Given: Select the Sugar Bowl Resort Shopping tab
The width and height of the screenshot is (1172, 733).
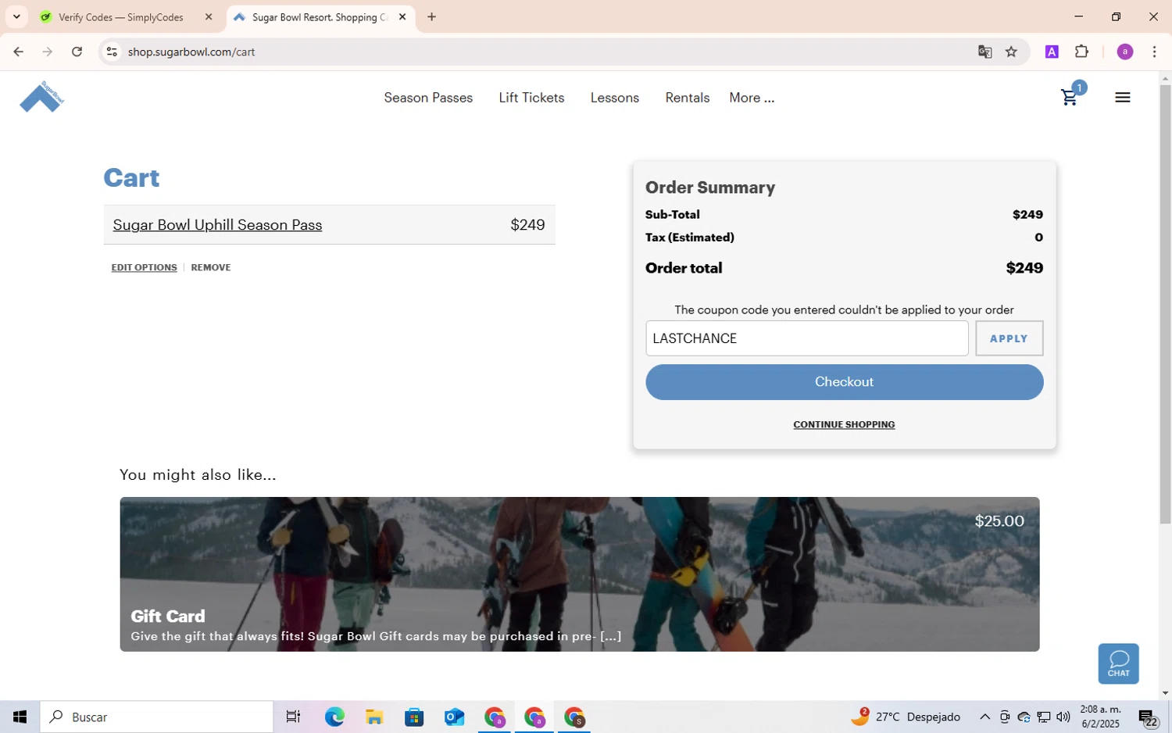Looking at the screenshot, I should point(320,16).
